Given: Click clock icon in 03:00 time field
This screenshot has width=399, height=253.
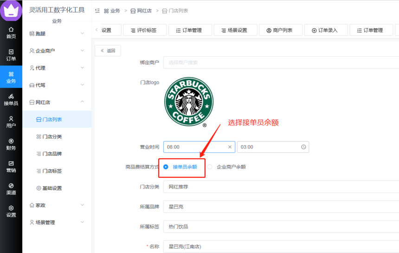Looking at the screenshot, I should coord(303,147).
